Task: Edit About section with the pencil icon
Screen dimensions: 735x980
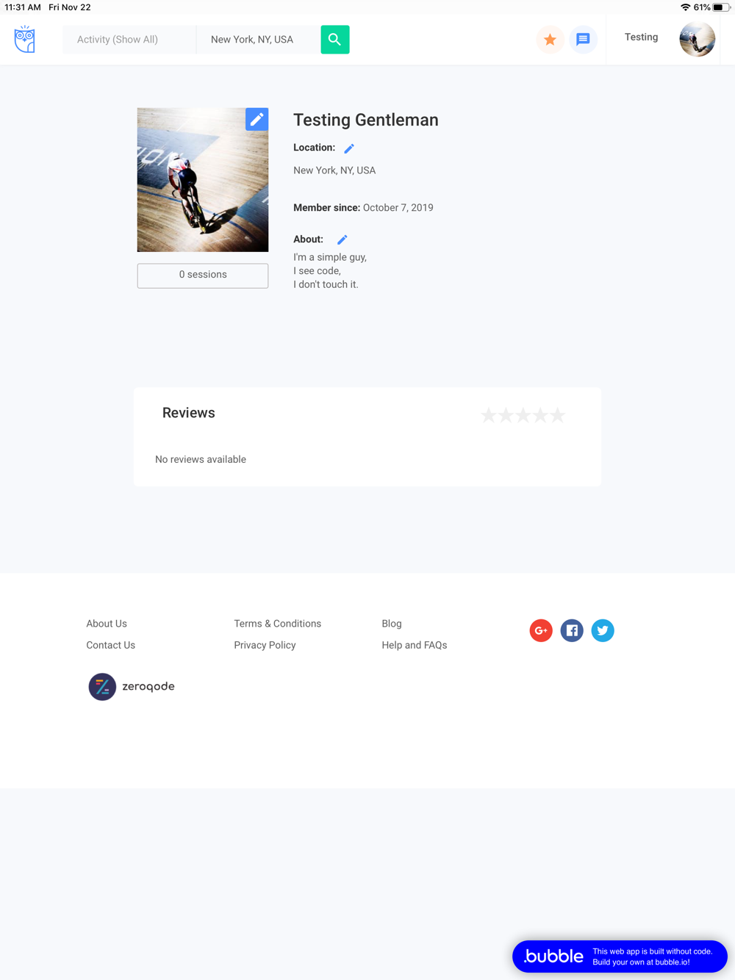Action: (x=342, y=239)
